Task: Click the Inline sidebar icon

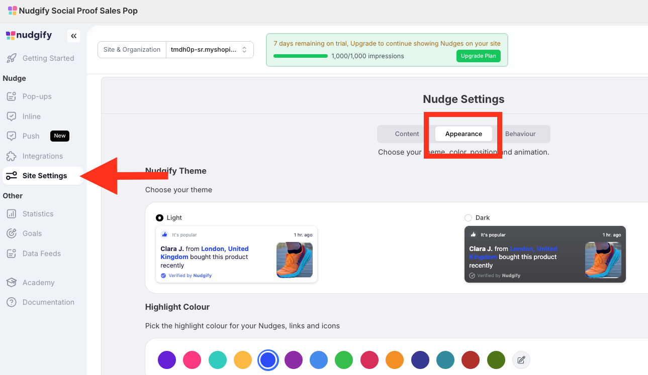Action: click(11, 116)
